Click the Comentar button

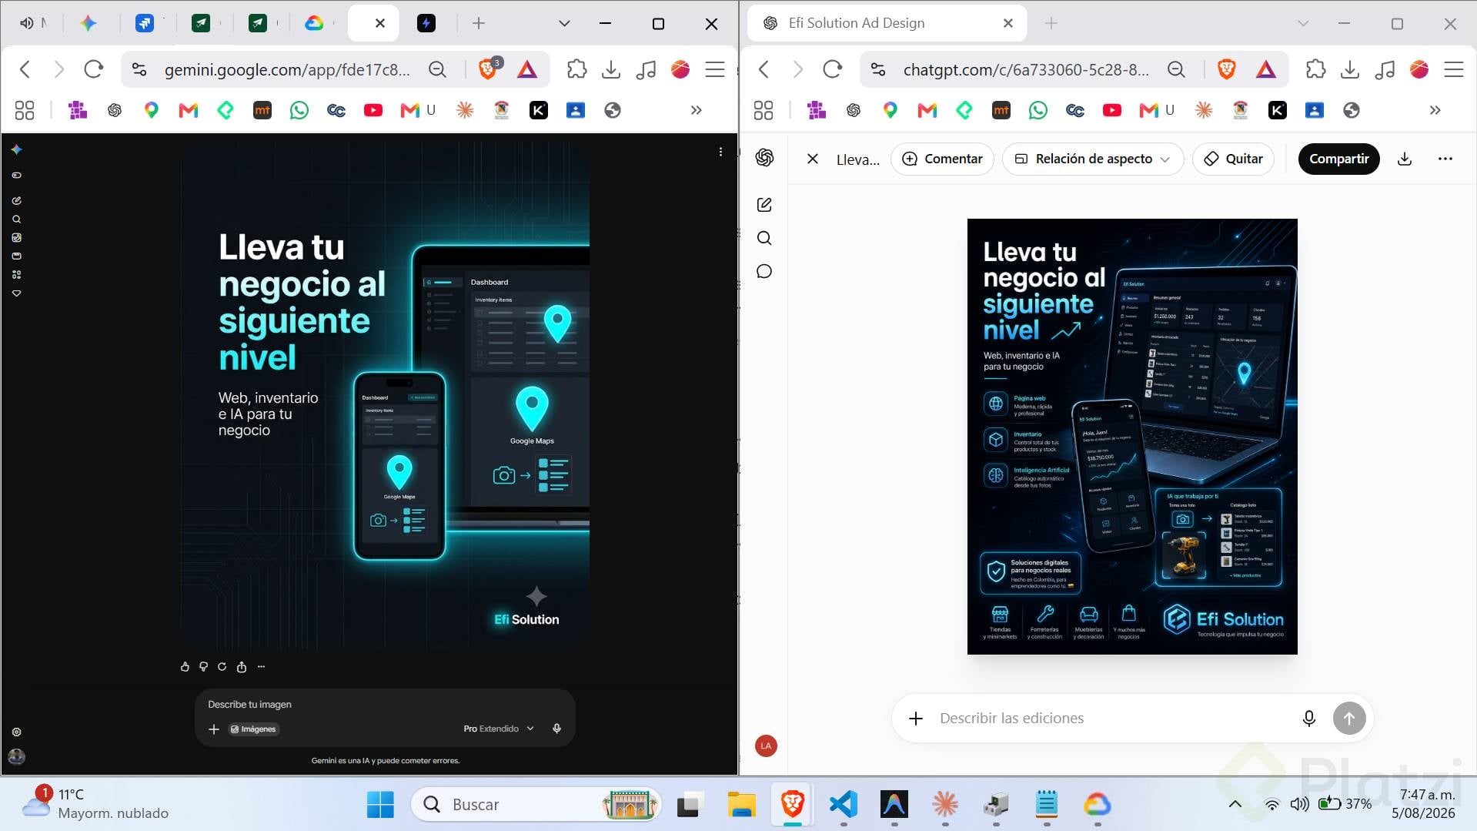[943, 159]
